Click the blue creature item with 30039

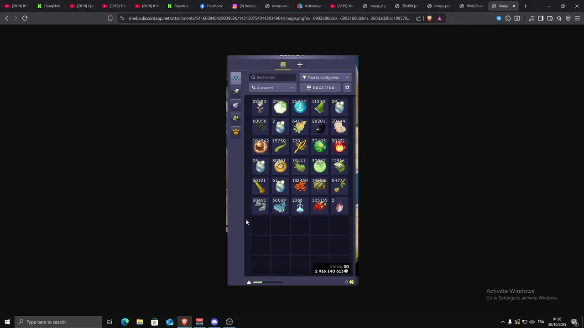coord(280,206)
